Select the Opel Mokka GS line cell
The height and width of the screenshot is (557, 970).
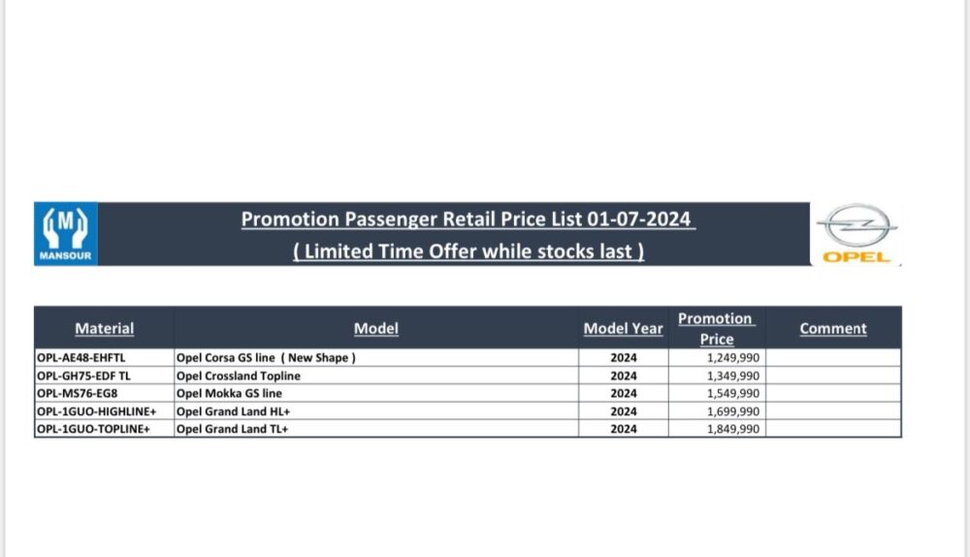click(376, 393)
